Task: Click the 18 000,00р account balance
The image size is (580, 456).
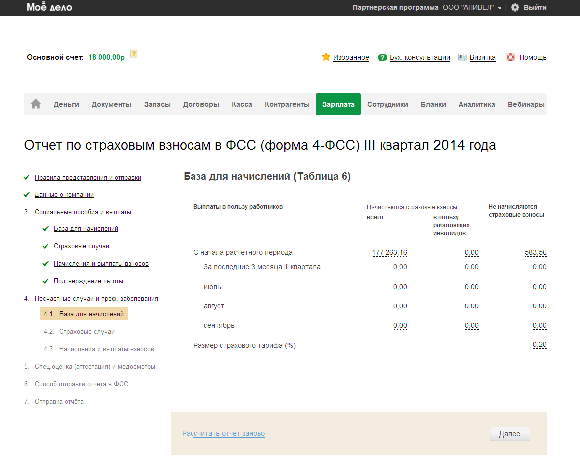Action: point(106,57)
